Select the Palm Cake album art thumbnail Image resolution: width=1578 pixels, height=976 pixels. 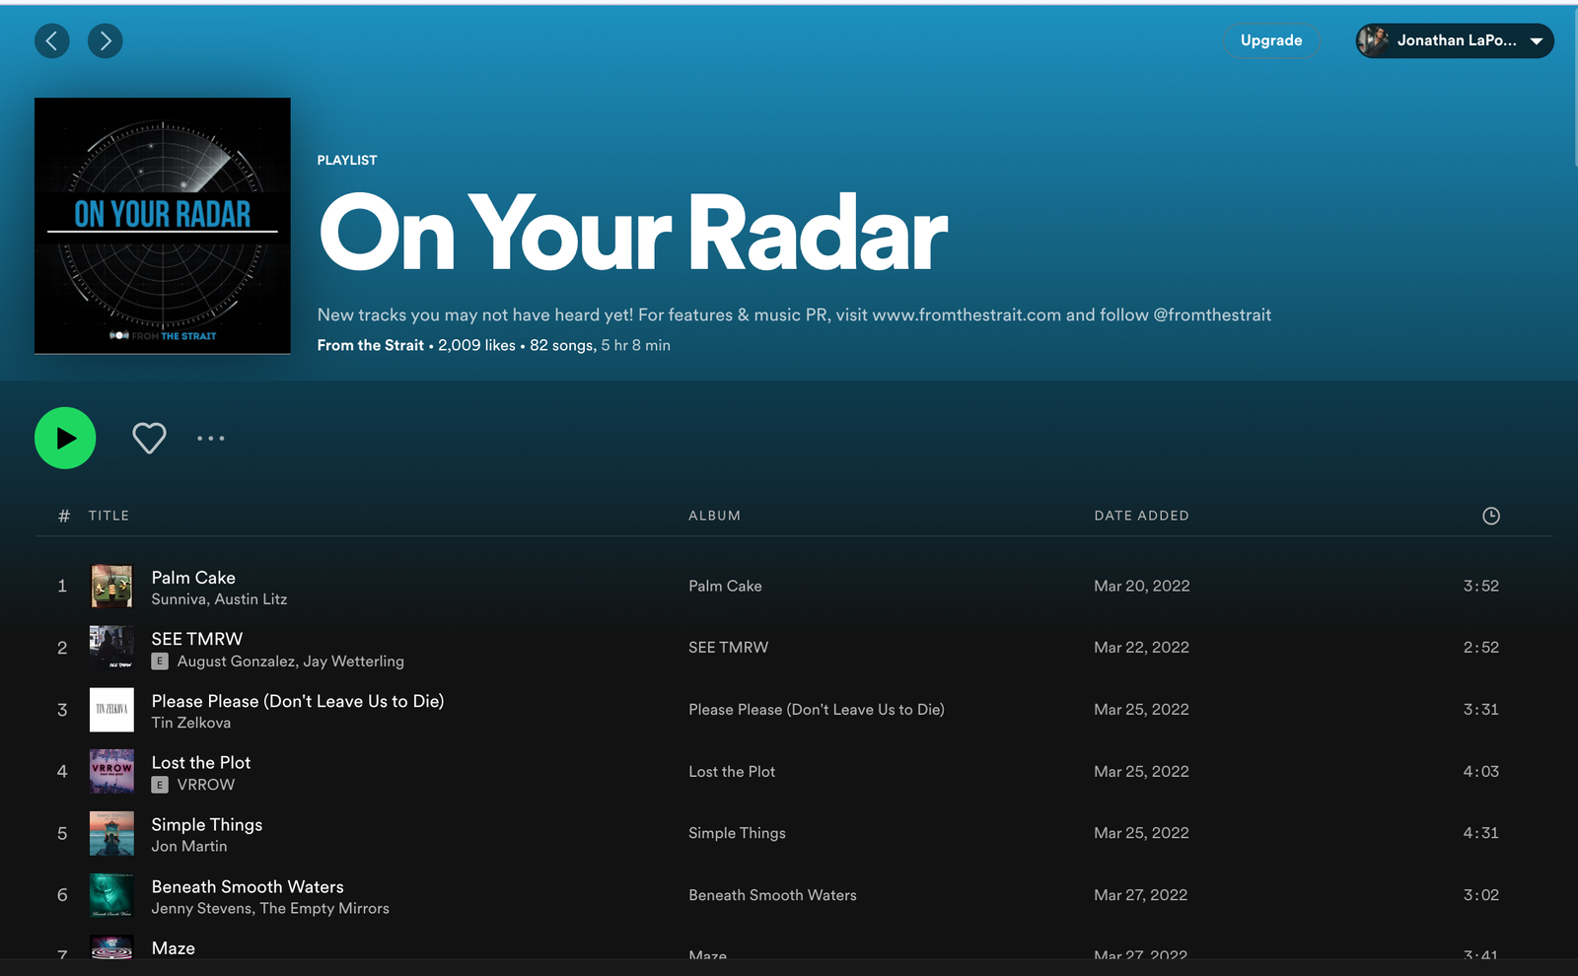pos(111,586)
